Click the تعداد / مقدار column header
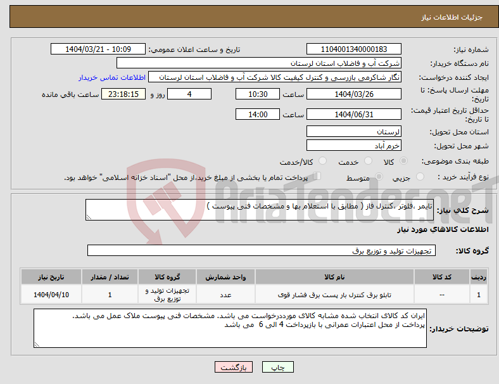The width and height of the screenshot is (499, 384). pos(110,277)
